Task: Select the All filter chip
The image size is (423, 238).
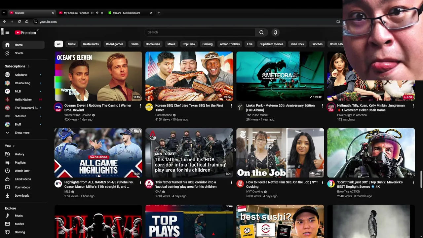Action: [58, 44]
